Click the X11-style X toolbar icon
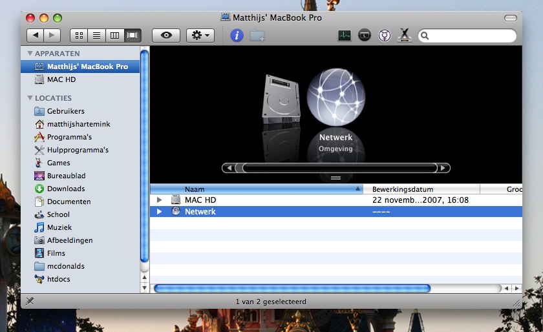 coord(405,36)
